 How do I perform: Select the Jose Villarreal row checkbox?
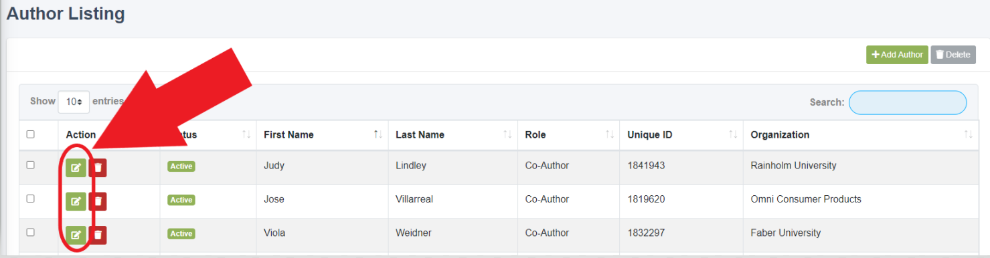click(x=30, y=199)
